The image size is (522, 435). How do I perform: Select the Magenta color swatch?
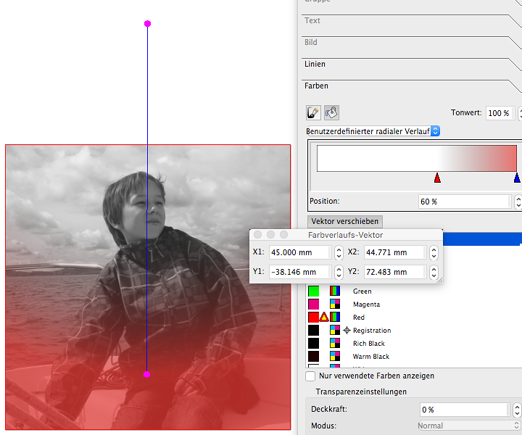tap(313, 304)
